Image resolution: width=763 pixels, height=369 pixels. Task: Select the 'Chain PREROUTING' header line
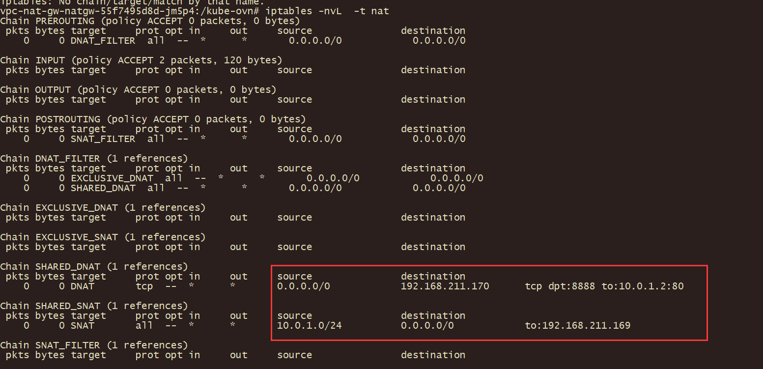click(150, 21)
